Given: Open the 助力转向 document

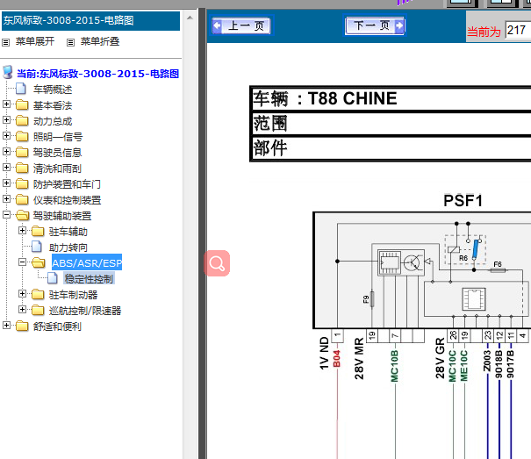Looking at the screenshot, I should coord(68,247).
